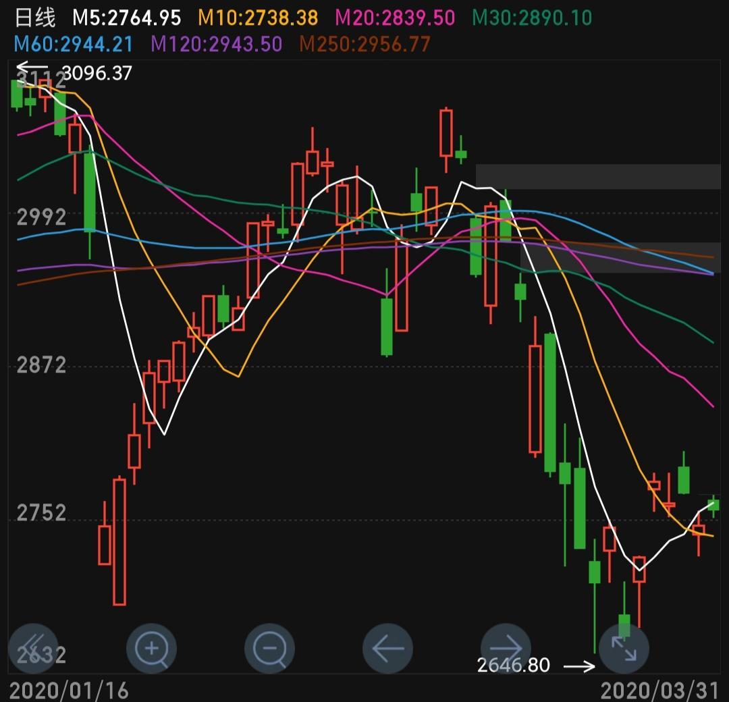The height and width of the screenshot is (702, 729).
Task: Tap the 2020/01/16 start date label
Action: pyautogui.click(x=69, y=691)
